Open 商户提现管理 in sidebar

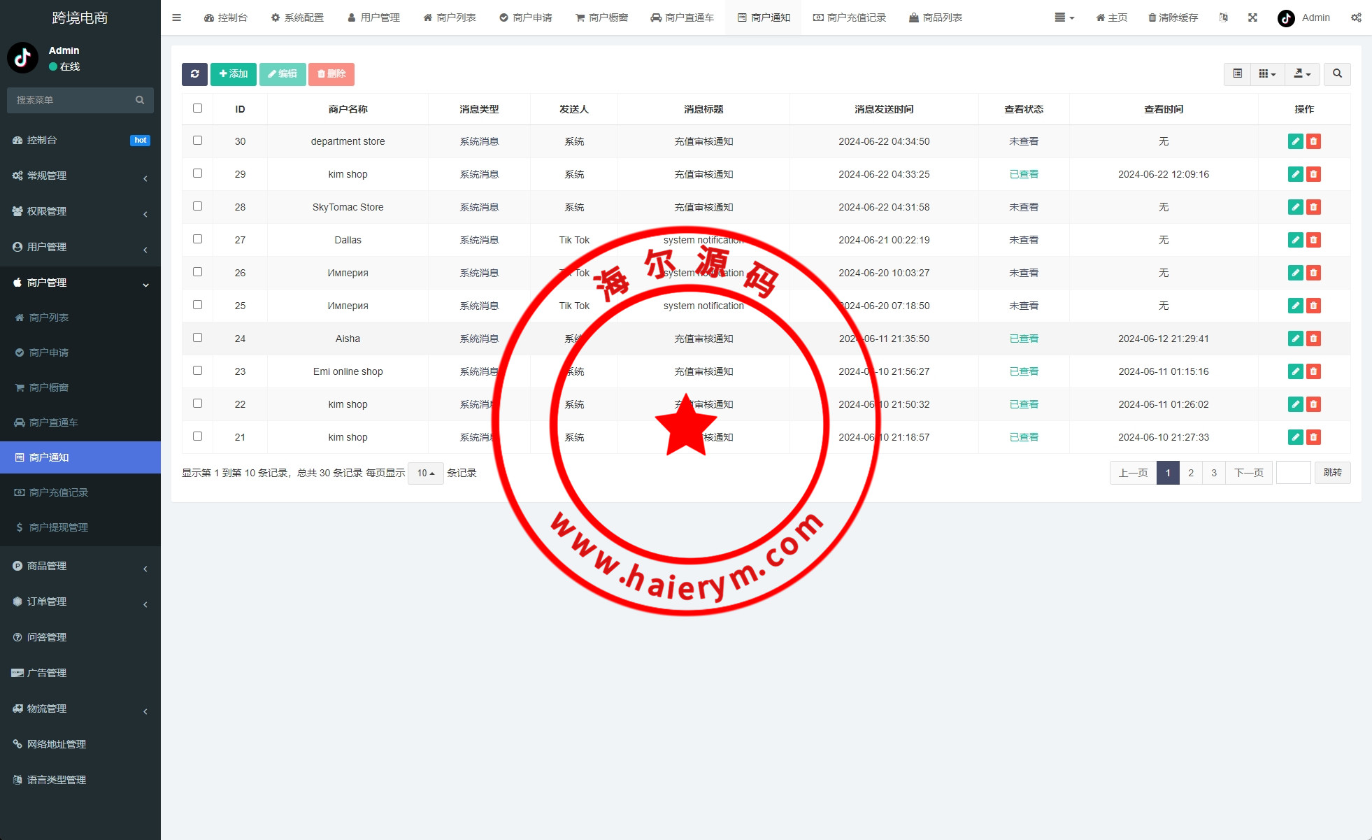coord(59,527)
